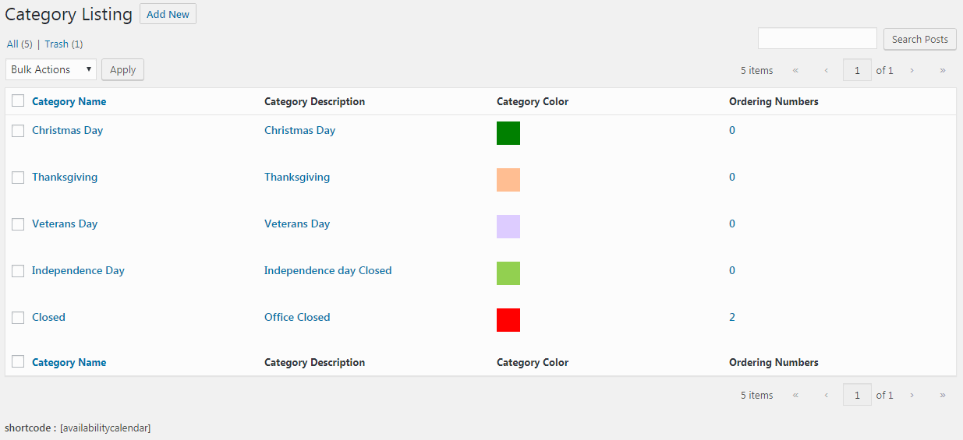
Task: Select all rows using header checkbox
Action: coord(18,101)
